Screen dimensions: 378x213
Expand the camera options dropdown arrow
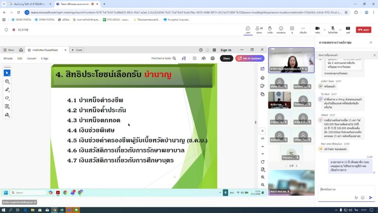[324, 30]
